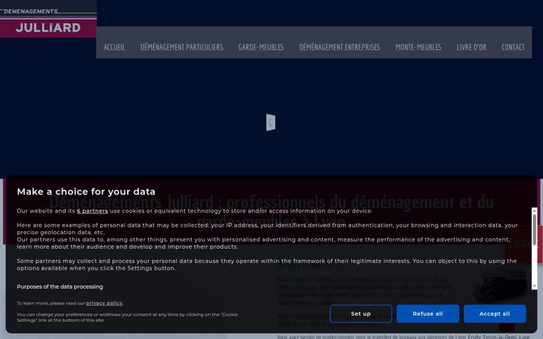Open Déménagement Entreprises menu item

click(339, 47)
